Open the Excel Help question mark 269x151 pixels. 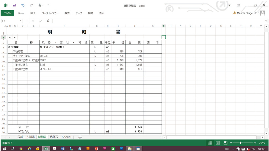click(x=229, y=5)
